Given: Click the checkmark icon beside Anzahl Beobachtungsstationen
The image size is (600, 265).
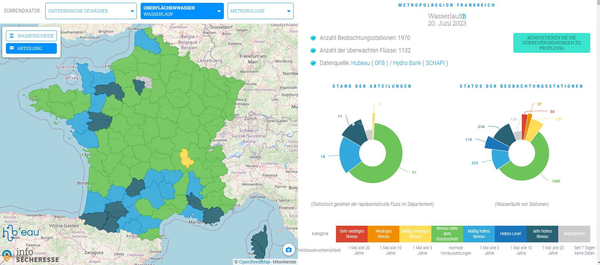Looking at the screenshot, I should click(313, 38).
